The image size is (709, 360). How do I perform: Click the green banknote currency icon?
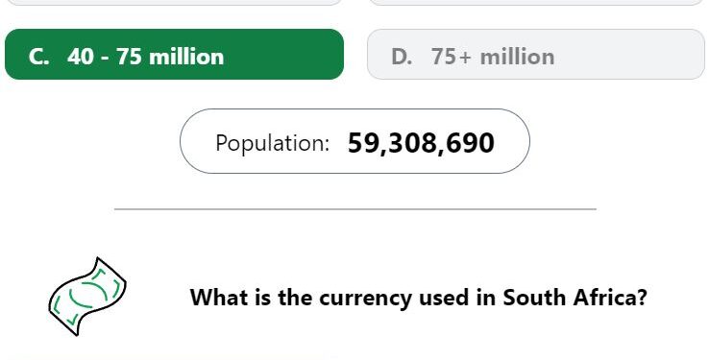(87, 297)
